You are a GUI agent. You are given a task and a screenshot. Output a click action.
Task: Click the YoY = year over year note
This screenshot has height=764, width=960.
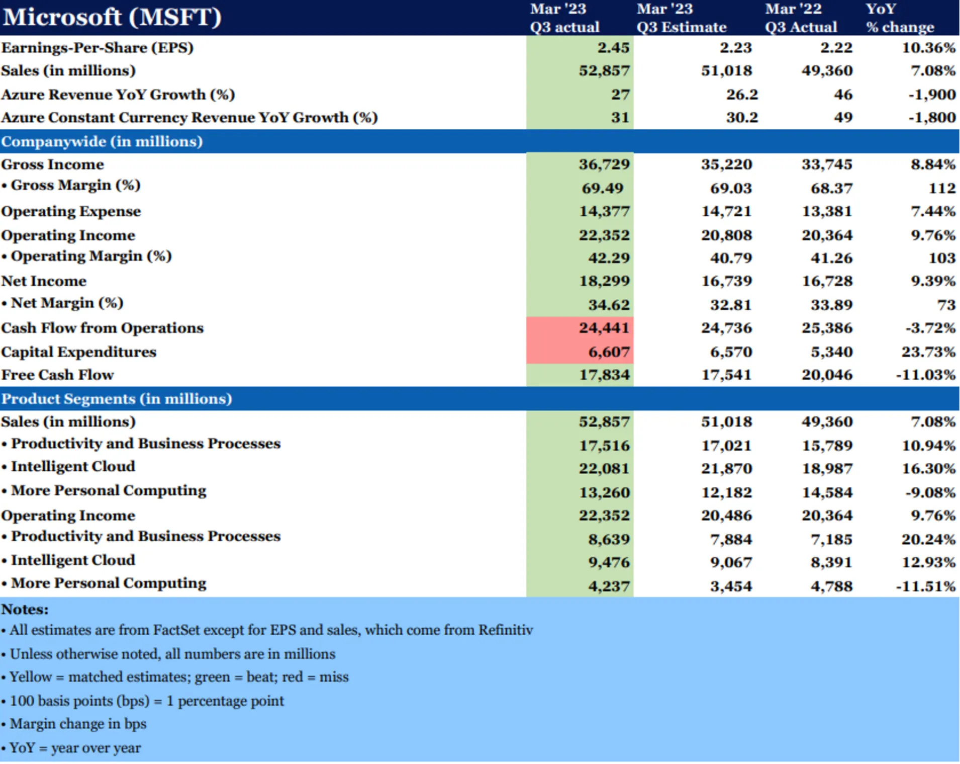(x=71, y=748)
